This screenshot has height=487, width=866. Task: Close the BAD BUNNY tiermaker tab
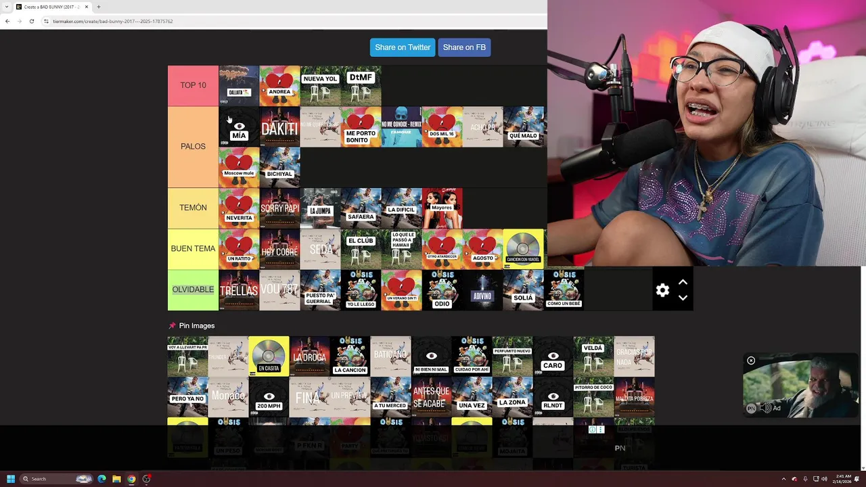click(x=87, y=7)
